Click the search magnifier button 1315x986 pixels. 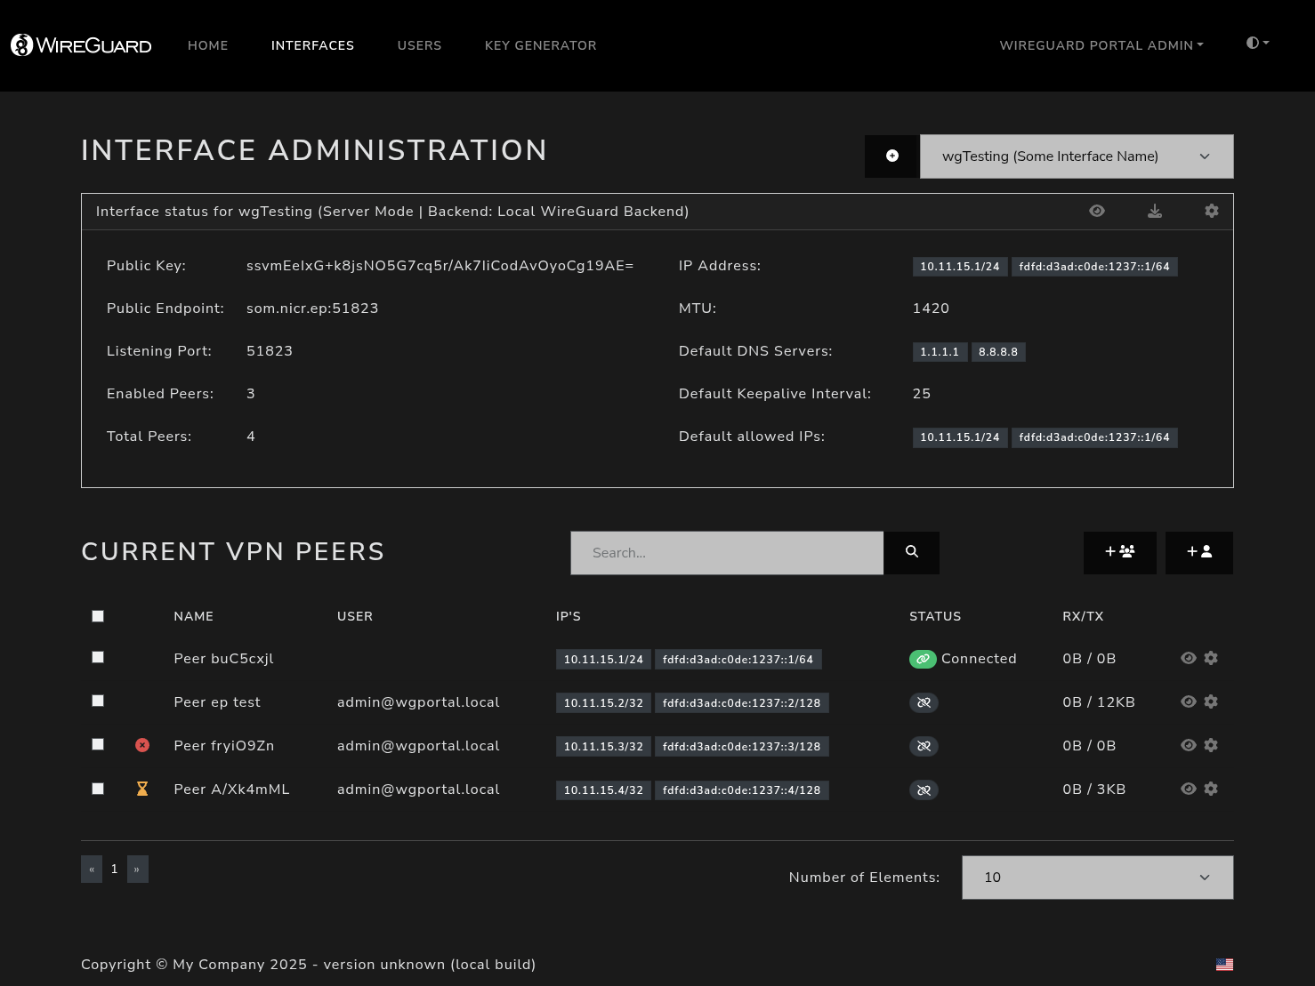(x=911, y=552)
